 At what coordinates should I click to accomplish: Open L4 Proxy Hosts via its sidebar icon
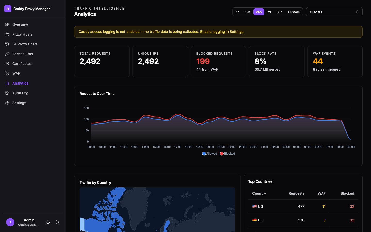click(7, 44)
